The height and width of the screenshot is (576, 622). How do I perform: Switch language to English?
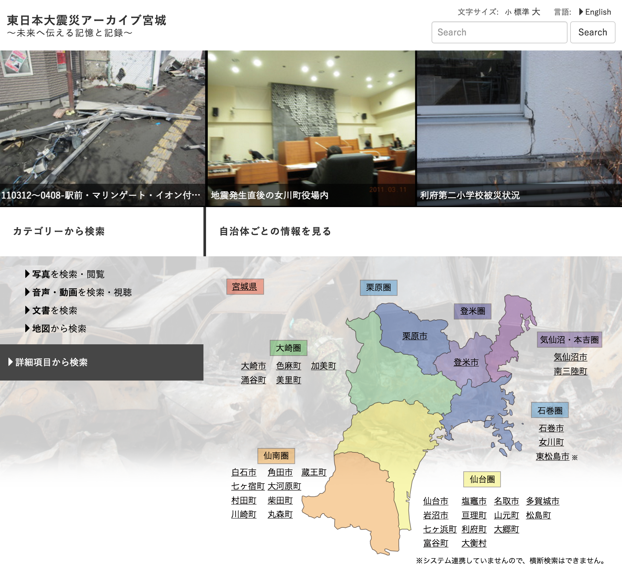tap(595, 12)
